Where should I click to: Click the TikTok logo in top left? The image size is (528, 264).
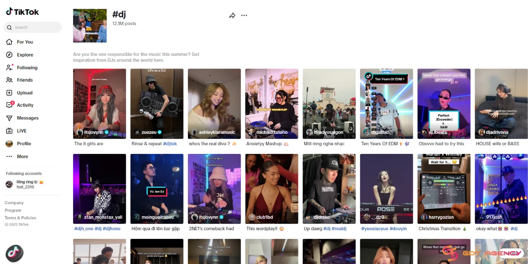pos(22,12)
